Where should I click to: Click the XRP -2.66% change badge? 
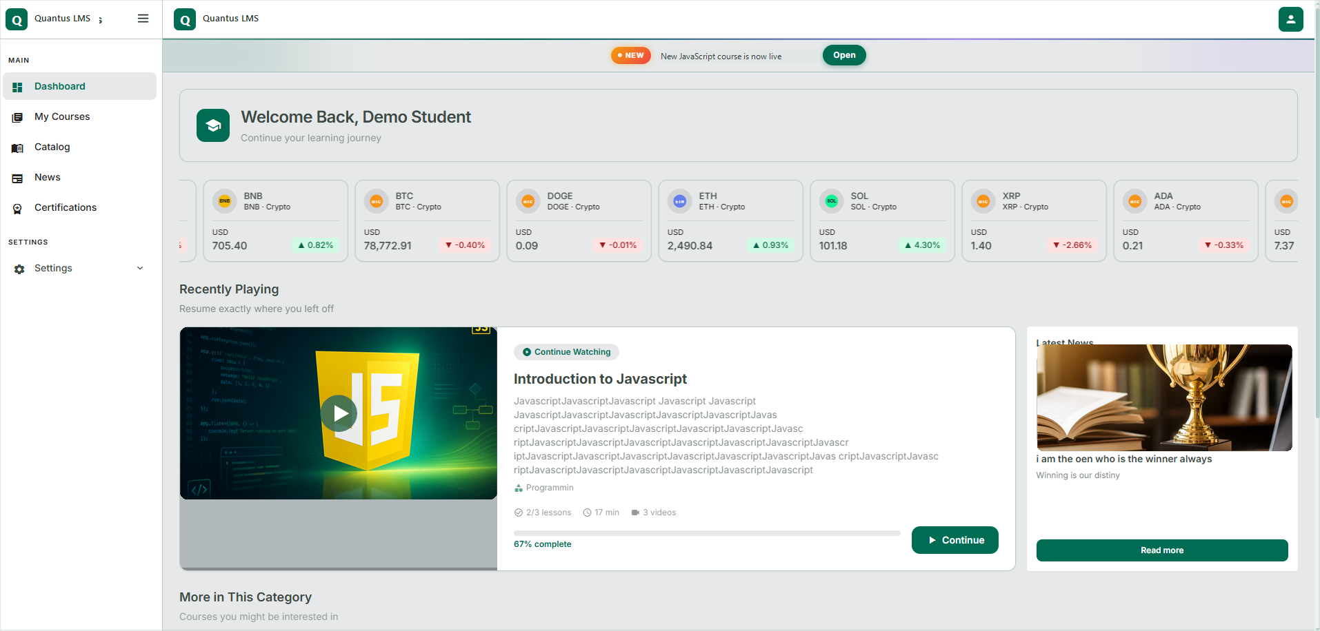pyautogui.click(x=1072, y=245)
